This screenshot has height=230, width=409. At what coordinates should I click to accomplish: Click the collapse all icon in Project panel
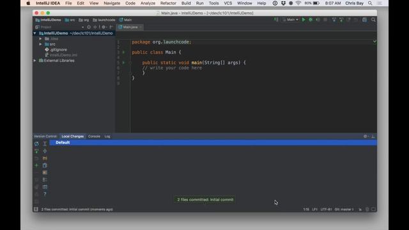click(95, 27)
